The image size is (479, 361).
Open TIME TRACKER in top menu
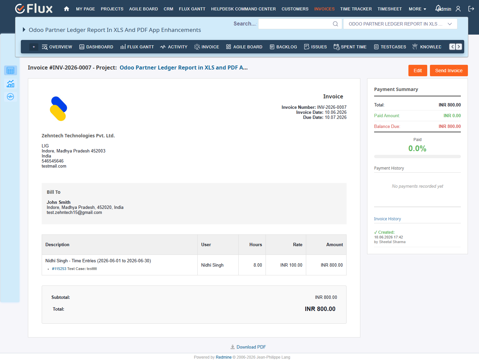coord(356,9)
